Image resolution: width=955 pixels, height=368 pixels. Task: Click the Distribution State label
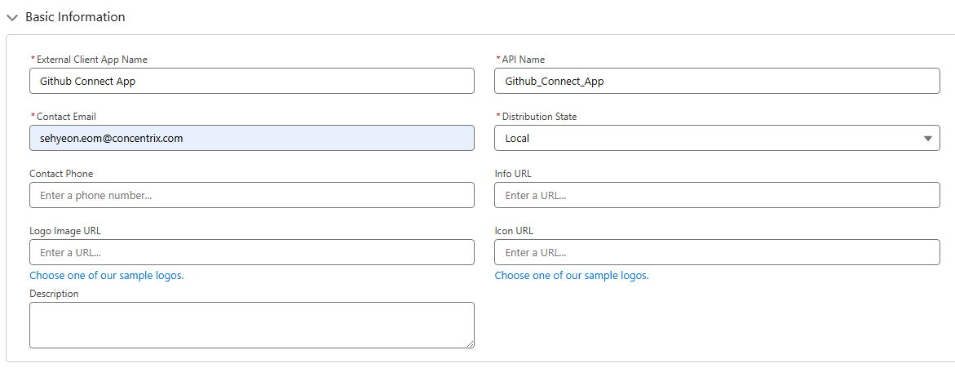click(539, 117)
